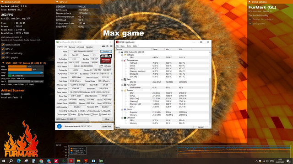Screen dimensions: 293x164
Task: Open the Windows Start button
Action: [3, 161]
